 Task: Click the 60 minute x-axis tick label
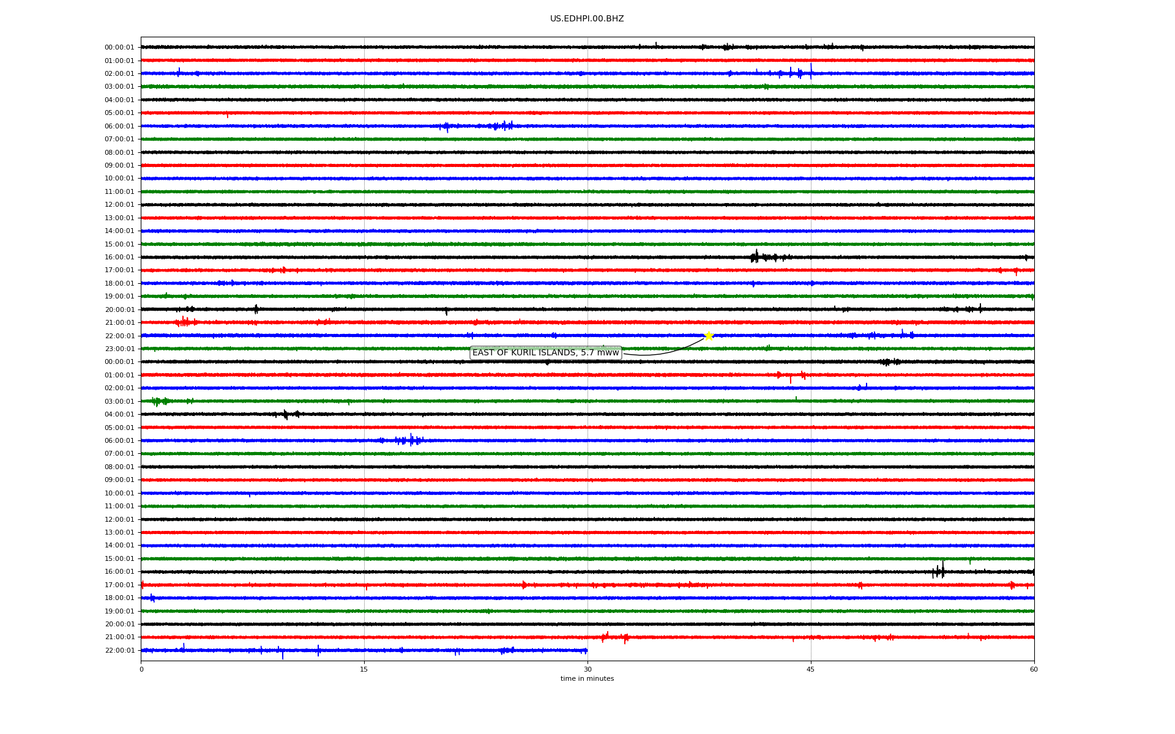click(x=1034, y=669)
